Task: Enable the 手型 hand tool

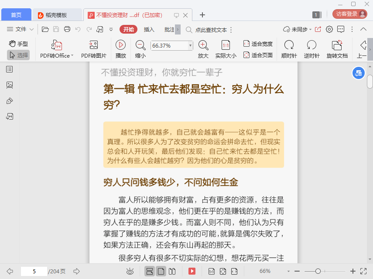Action: click(18, 44)
